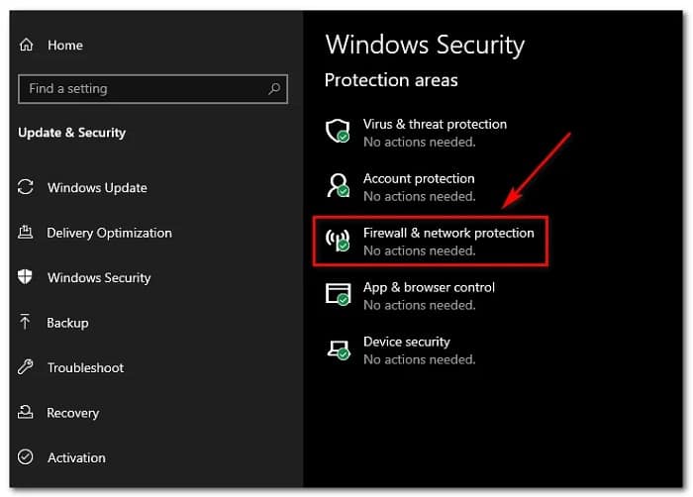Click the Home house icon

[26, 45]
